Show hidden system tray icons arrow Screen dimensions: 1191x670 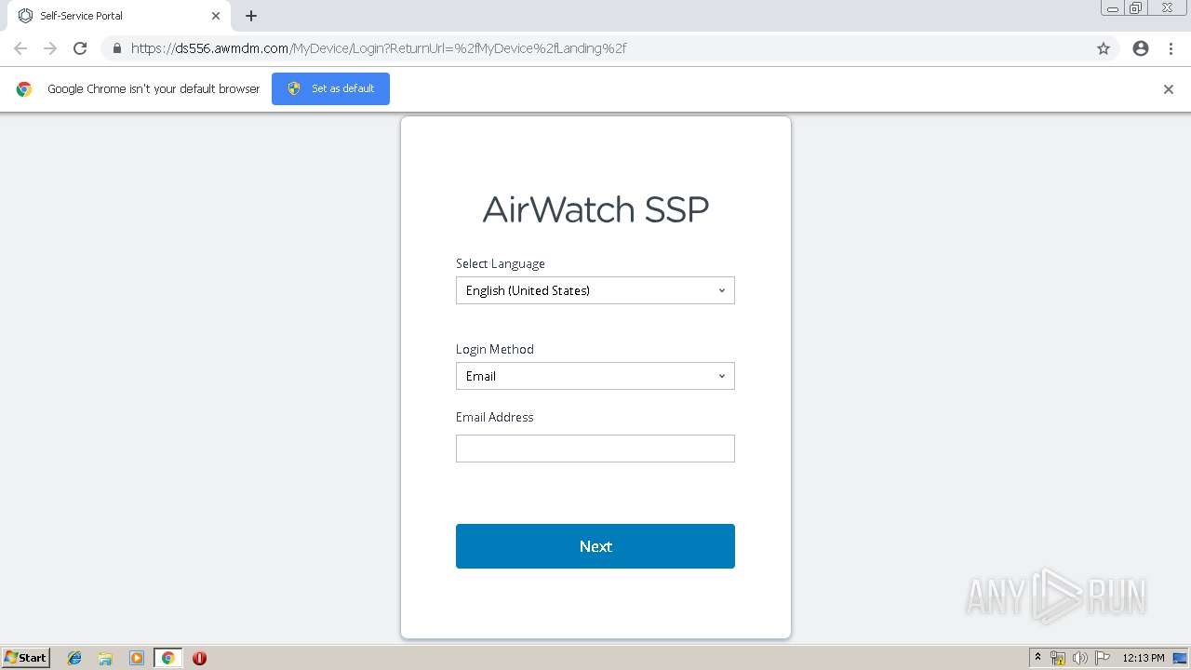[x=1038, y=658]
